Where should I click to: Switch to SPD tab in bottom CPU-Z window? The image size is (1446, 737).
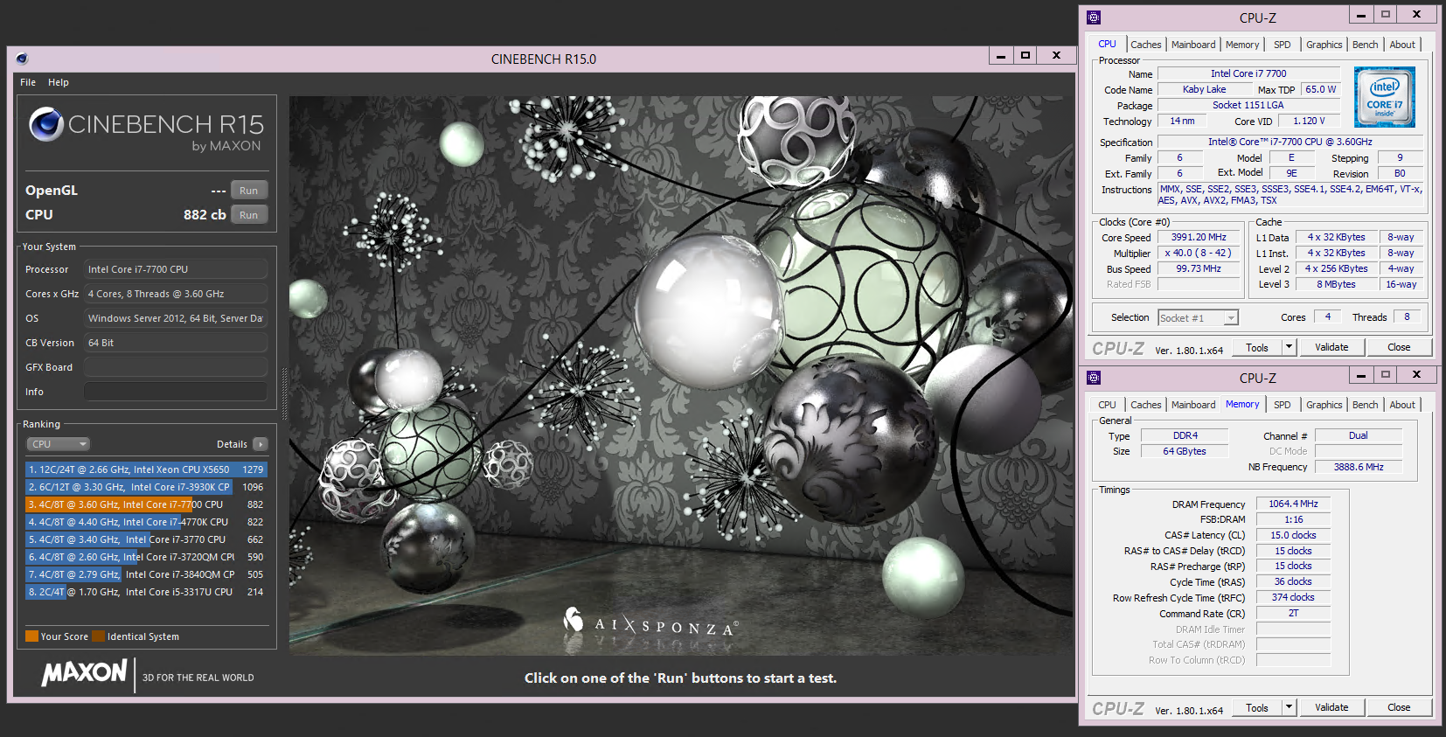pyautogui.click(x=1282, y=405)
